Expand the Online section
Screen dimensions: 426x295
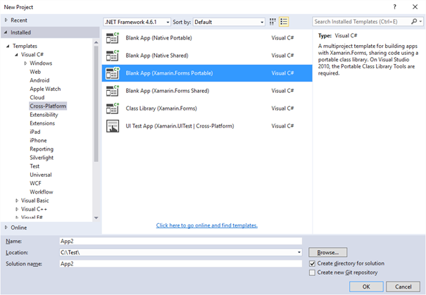[x=6, y=227]
